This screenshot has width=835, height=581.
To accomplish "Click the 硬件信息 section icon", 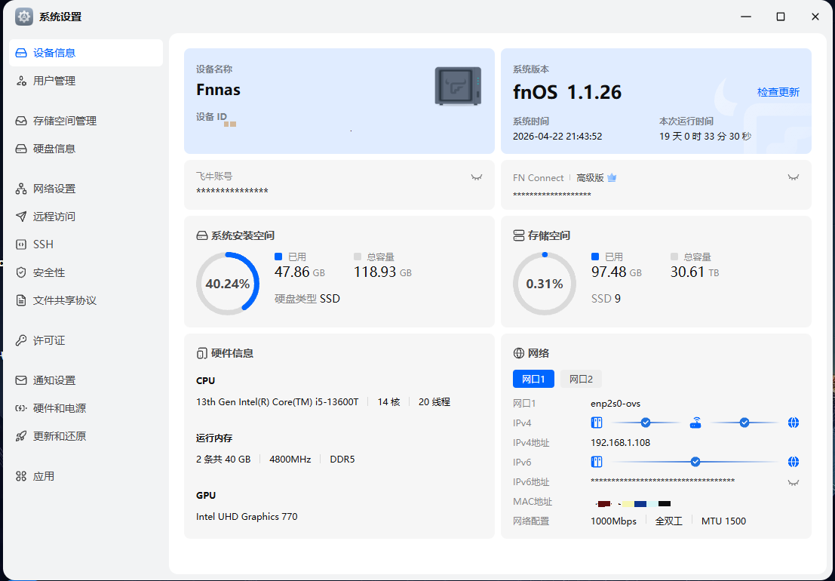I will [x=201, y=353].
